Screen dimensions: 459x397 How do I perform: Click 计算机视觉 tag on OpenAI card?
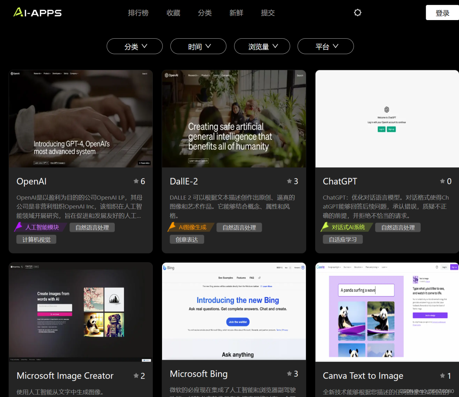tap(36, 239)
